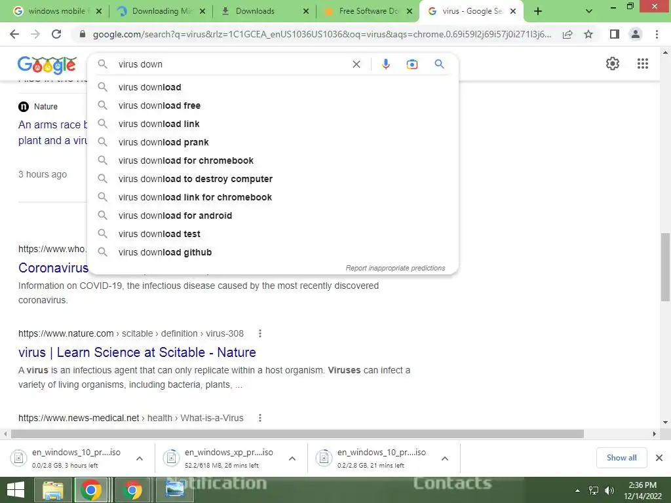Screen dimensions: 671x503
Task: Open more options for news-medical.net result
Action: point(259,418)
